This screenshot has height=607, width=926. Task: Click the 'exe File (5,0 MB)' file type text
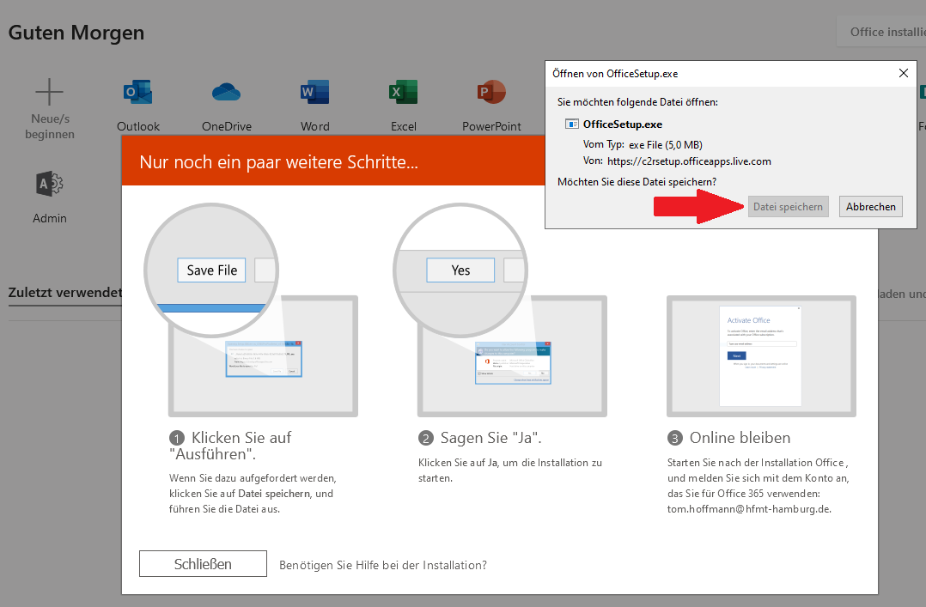666,144
